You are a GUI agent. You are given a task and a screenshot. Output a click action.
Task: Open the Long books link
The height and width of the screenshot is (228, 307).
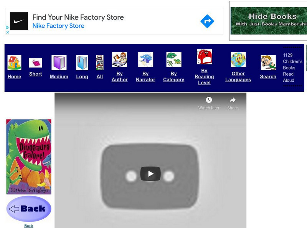82,77
